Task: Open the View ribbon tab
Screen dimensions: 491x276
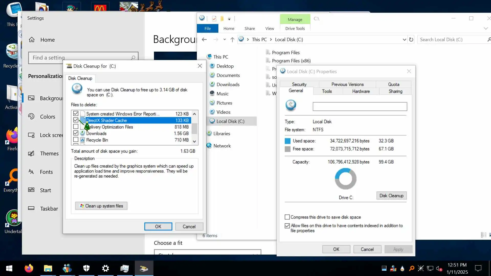Action: (270, 28)
